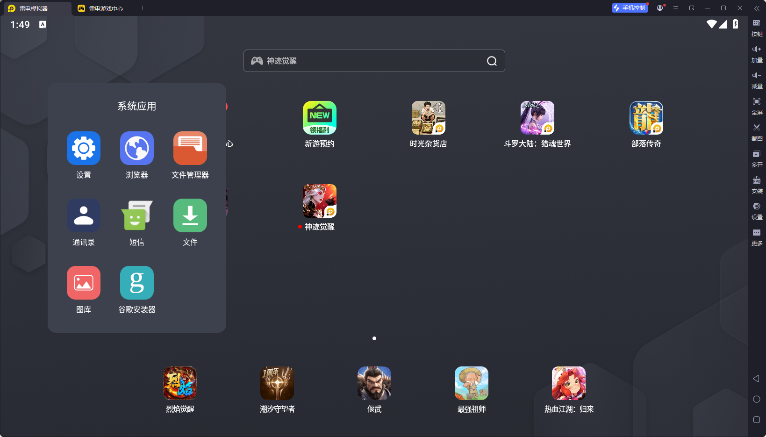766x437 pixels.
Task: Increase volume with 加量 sidebar button
Action: 757,54
